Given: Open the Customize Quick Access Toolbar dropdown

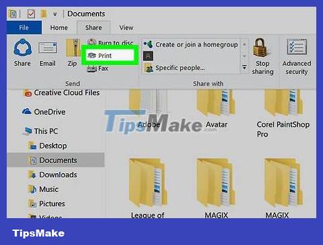Looking at the screenshot, I should [x=55, y=14].
